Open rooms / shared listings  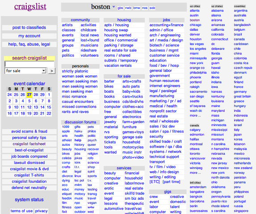(x=117, y=55)
